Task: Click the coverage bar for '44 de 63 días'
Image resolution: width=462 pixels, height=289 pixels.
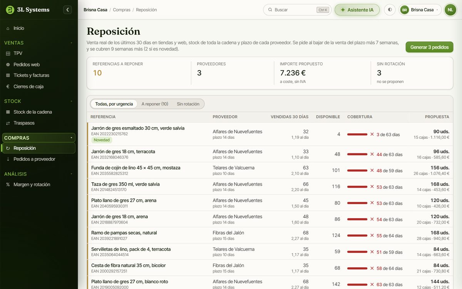Action: click(357, 154)
